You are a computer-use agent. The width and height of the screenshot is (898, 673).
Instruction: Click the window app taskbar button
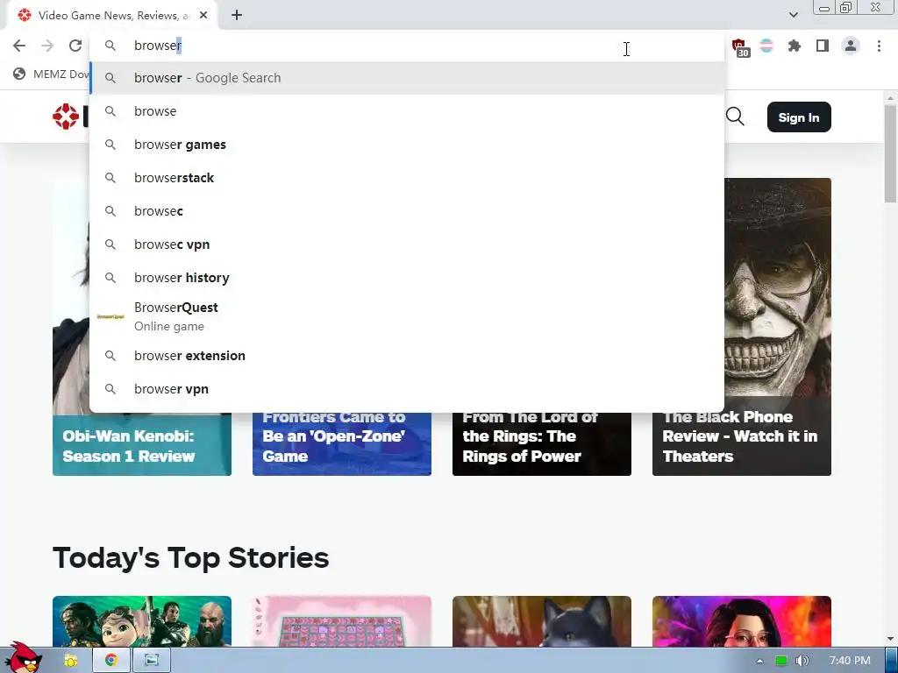[151, 661]
